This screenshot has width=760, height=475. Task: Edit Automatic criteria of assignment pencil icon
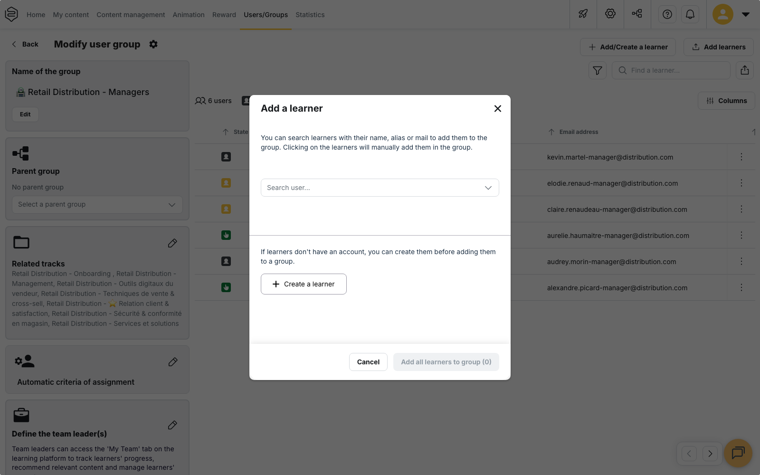tap(173, 362)
